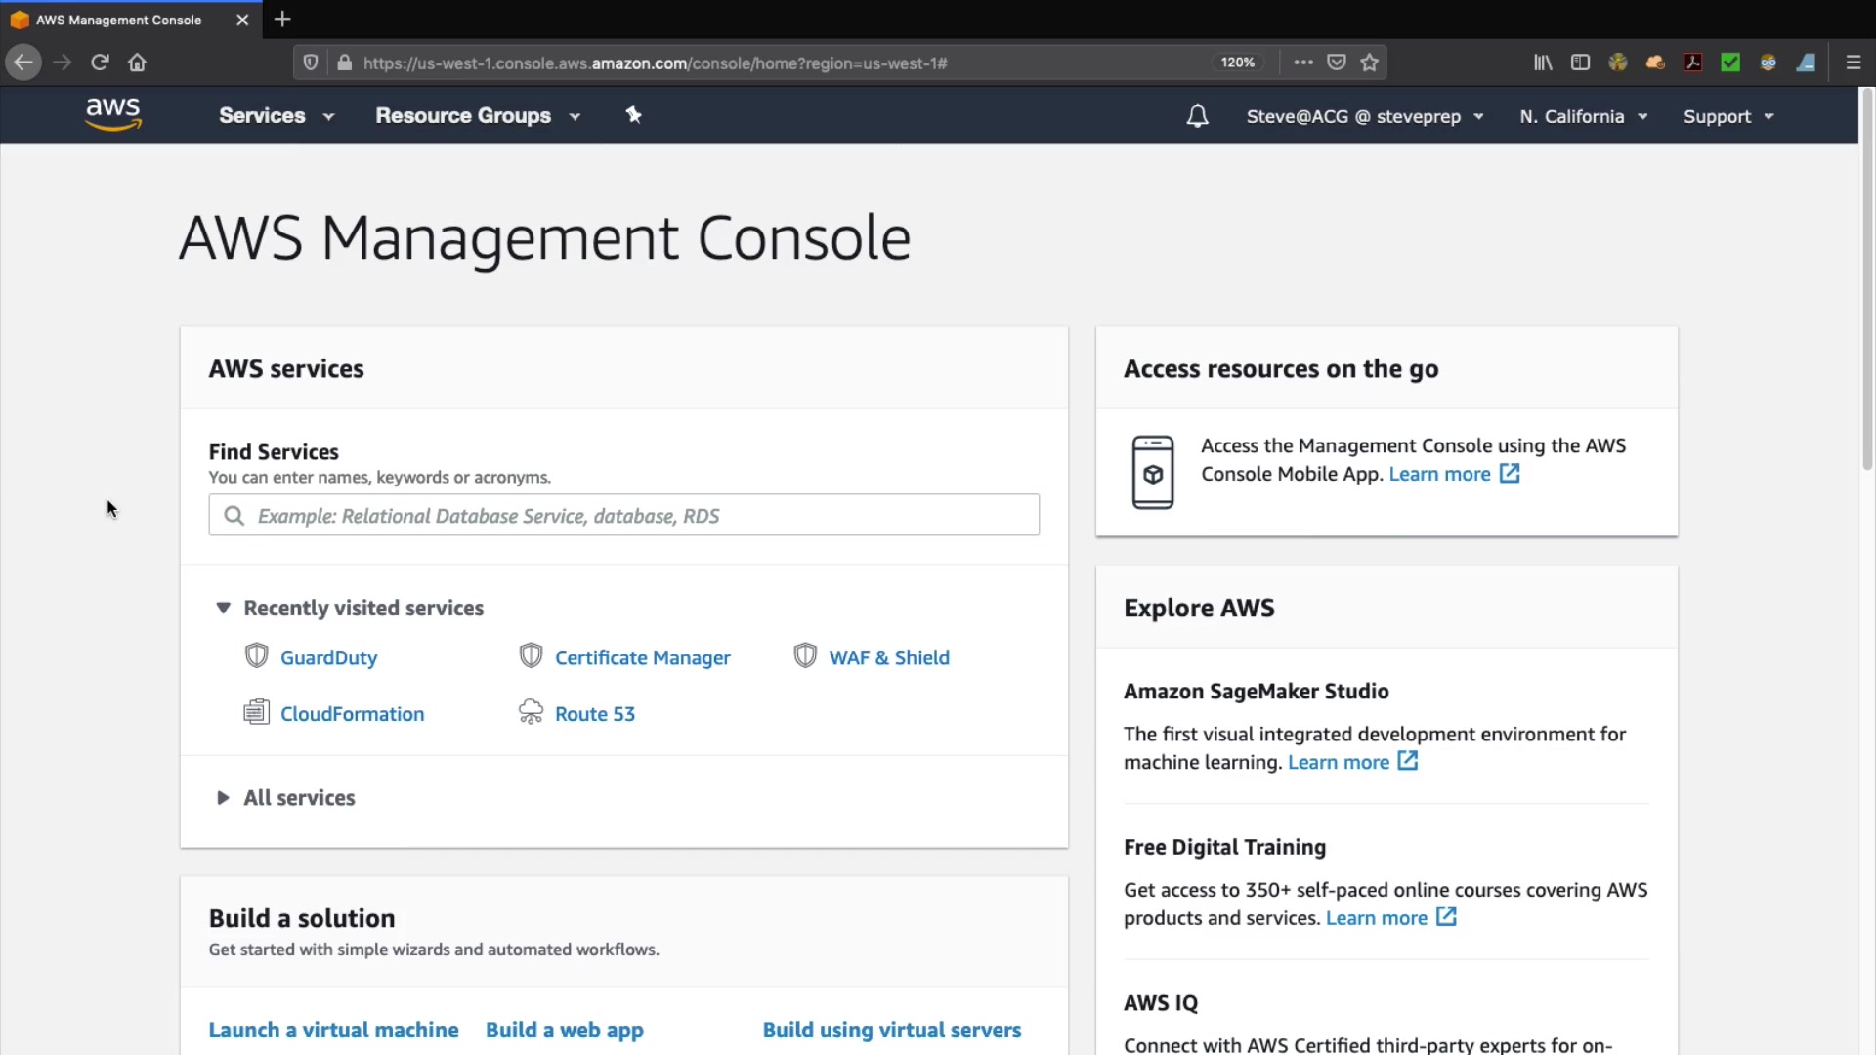Open the Services menu

pyautogui.click(x=277, y=115)
